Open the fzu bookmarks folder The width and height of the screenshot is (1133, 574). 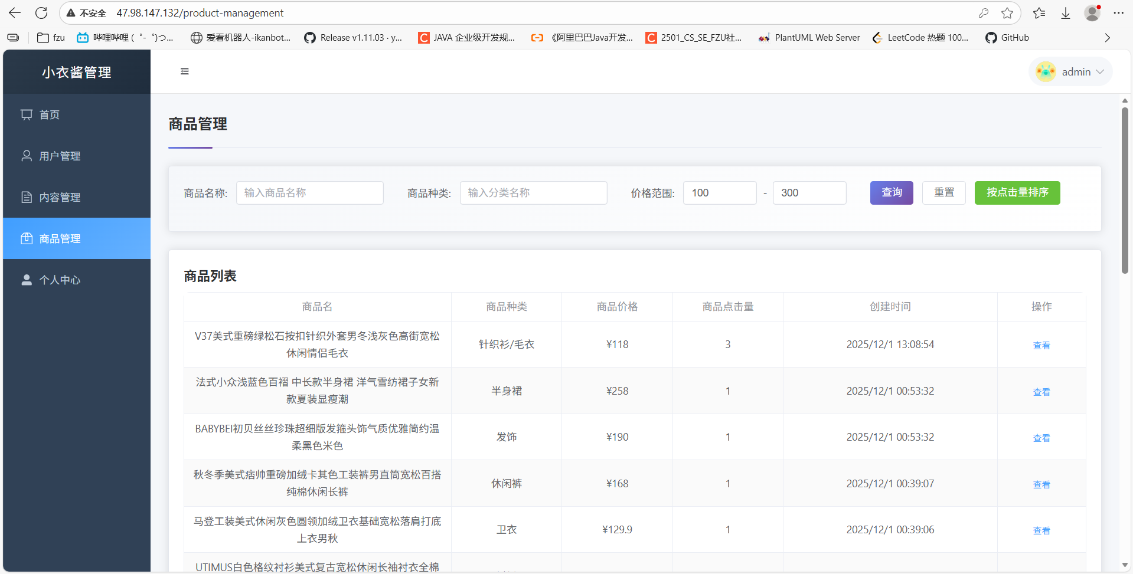(51, 38)
